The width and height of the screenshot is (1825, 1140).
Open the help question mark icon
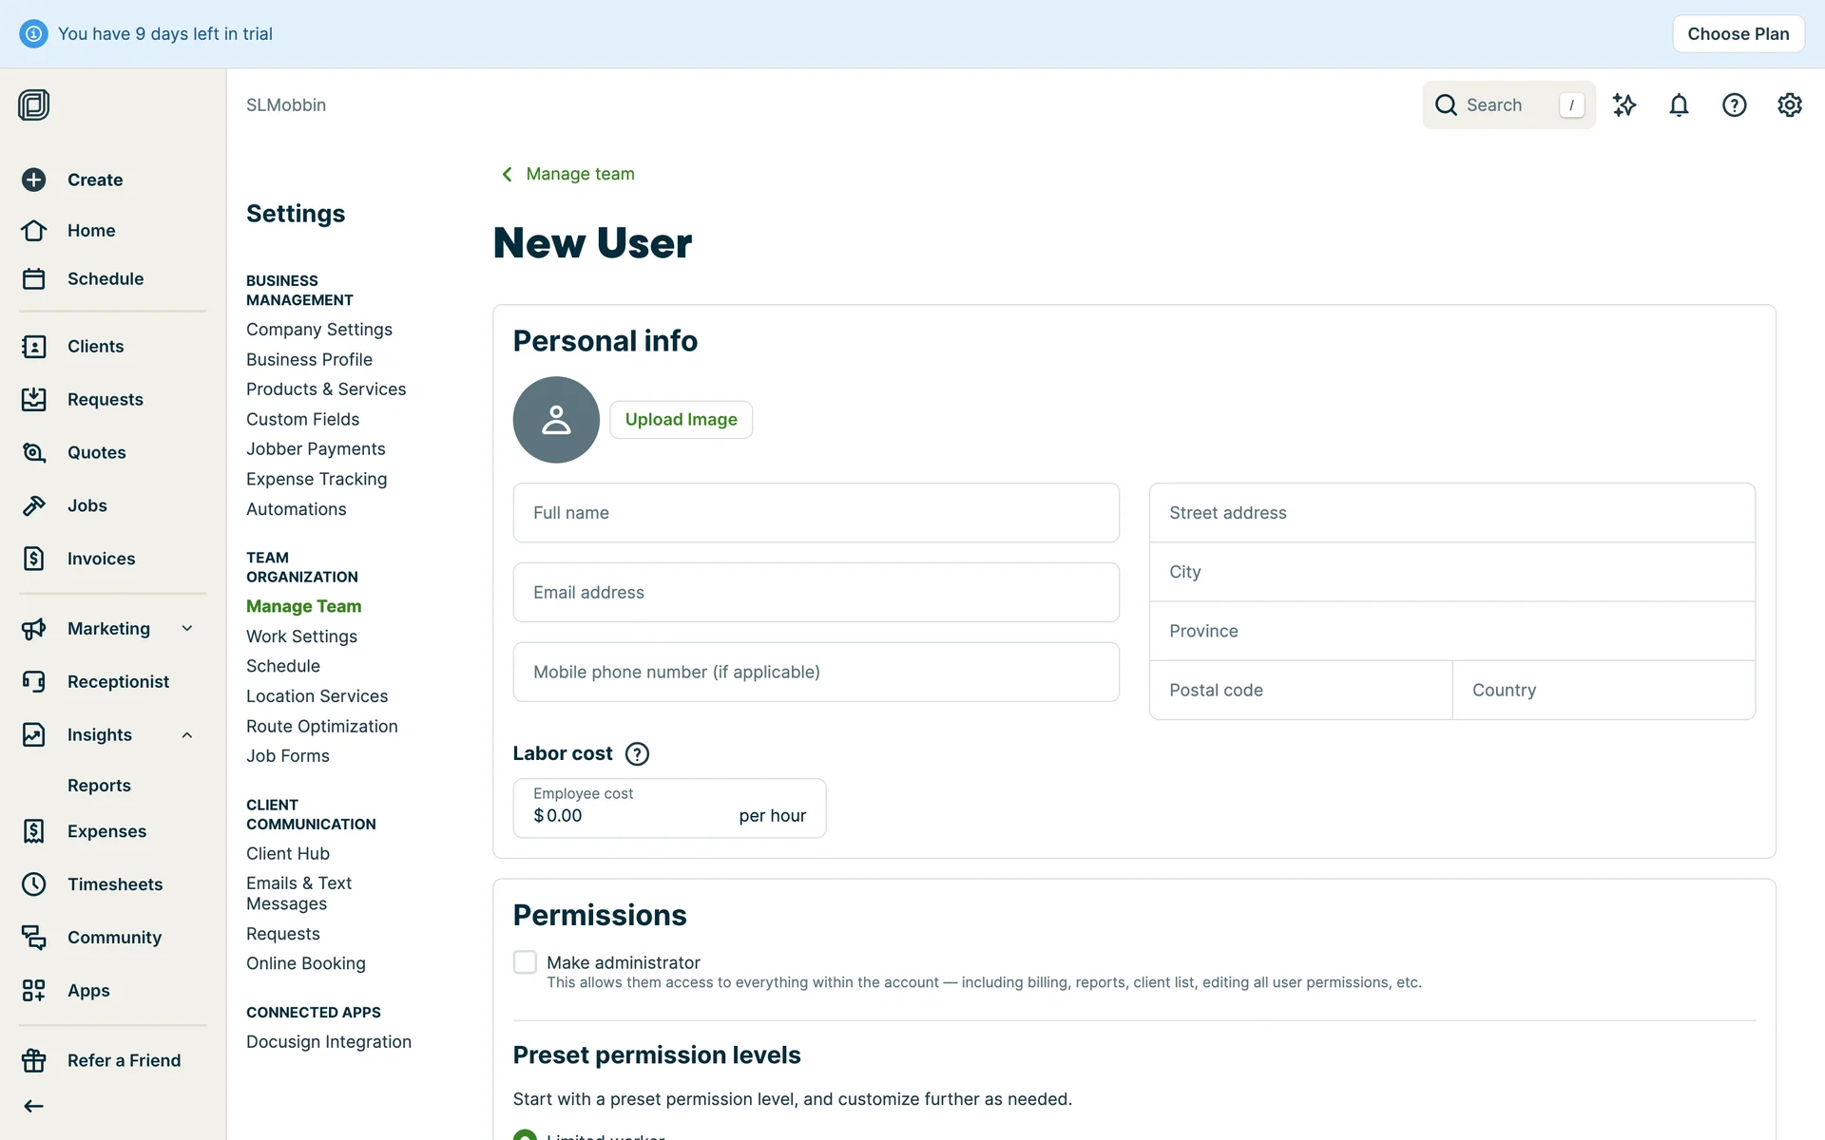coord(1734,105)
